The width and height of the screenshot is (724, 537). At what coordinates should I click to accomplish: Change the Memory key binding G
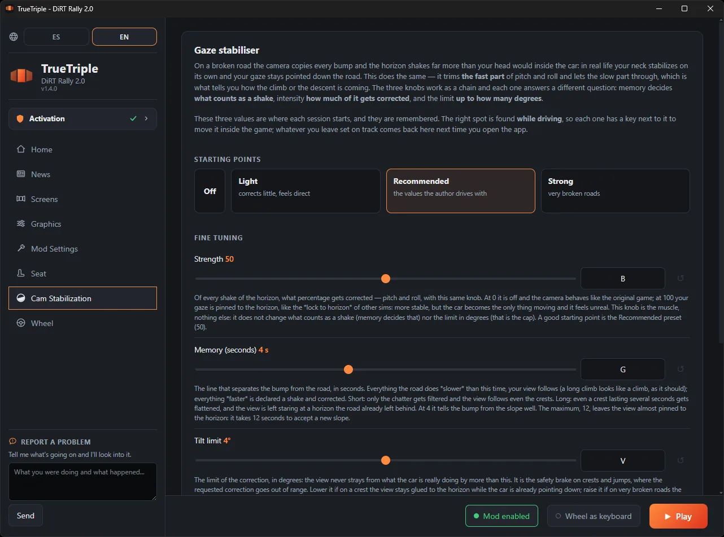tap(623, 369)
